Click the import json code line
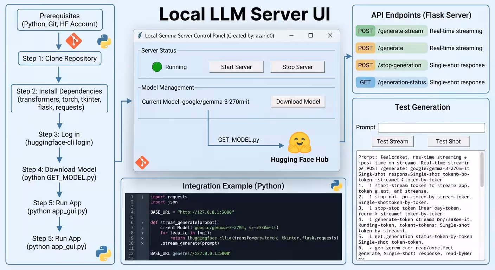This screenshot has width=495, height=270. pyautogui.click(x=164, y=202)
